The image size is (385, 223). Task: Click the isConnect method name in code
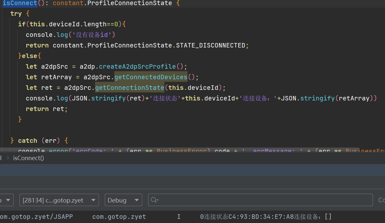tap(20, 3)
